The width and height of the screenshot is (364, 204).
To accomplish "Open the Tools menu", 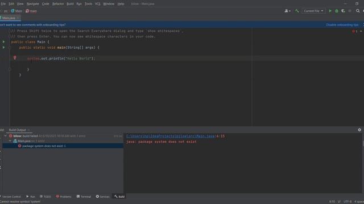I will coord(88,4).
